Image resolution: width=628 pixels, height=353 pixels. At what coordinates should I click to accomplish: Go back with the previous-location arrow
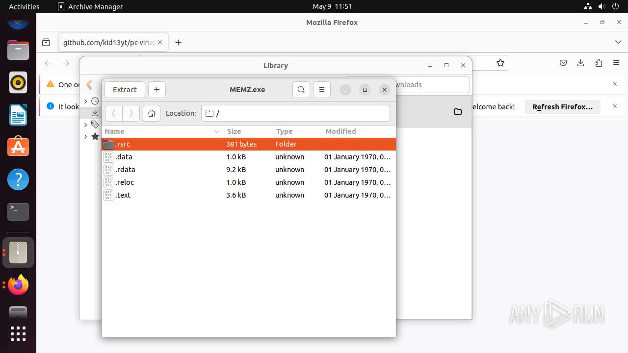114,113
